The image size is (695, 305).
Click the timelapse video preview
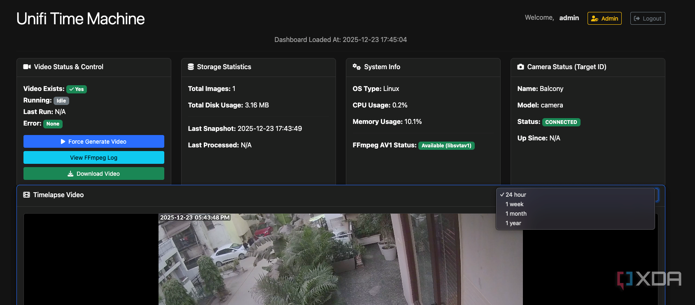coord(341,259)
